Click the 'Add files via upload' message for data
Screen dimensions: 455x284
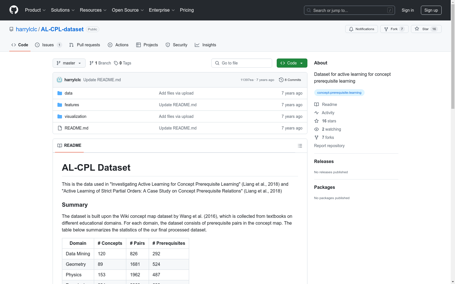[x=176, y=93]
